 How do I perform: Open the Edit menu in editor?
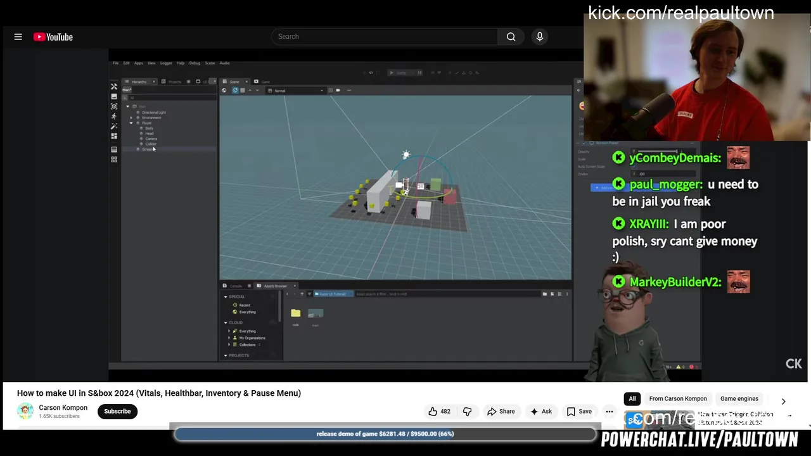(x=126, y=63)
